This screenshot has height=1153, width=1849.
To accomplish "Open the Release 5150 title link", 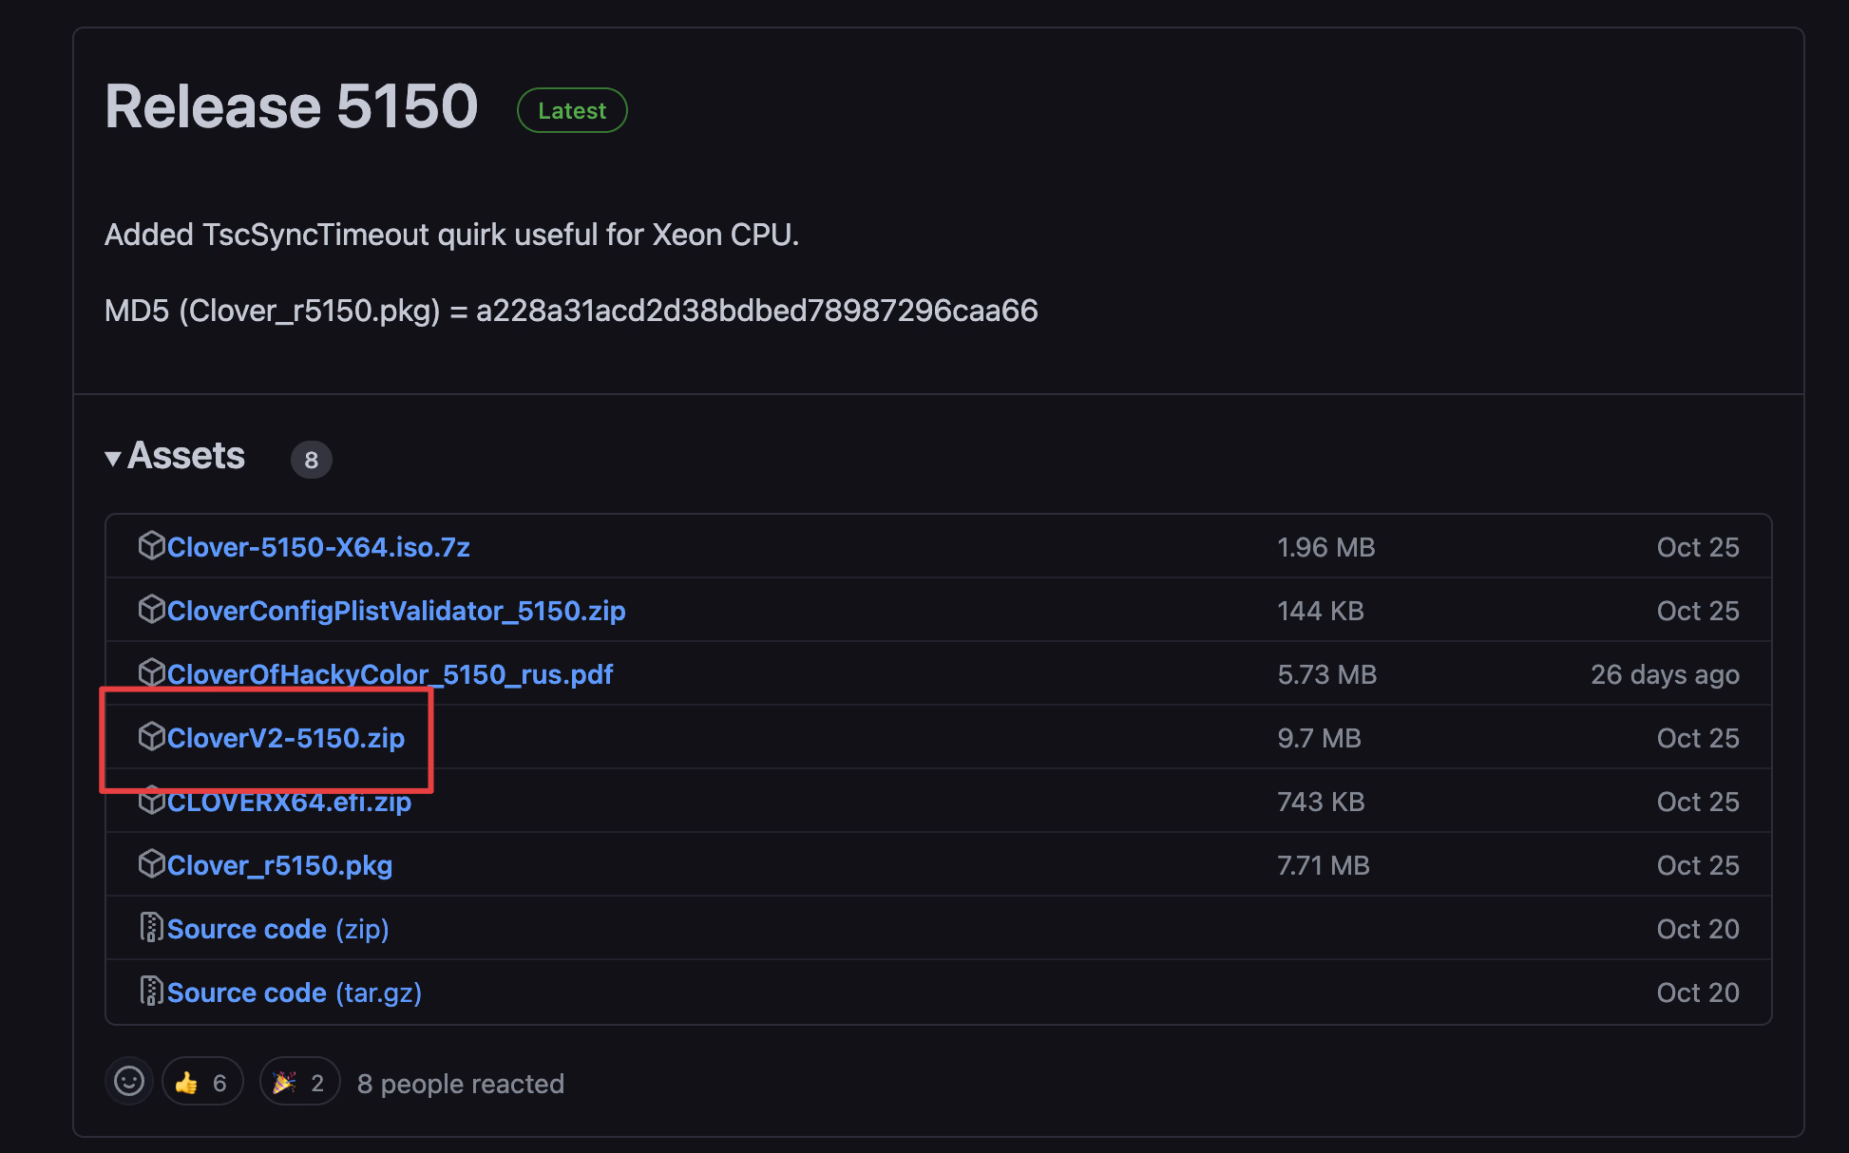I will pyautogui.click(x=291, y=106).
